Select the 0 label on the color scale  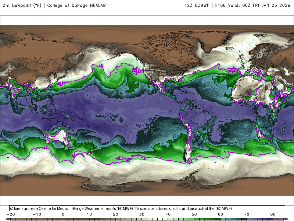click(x=63, y=214)
